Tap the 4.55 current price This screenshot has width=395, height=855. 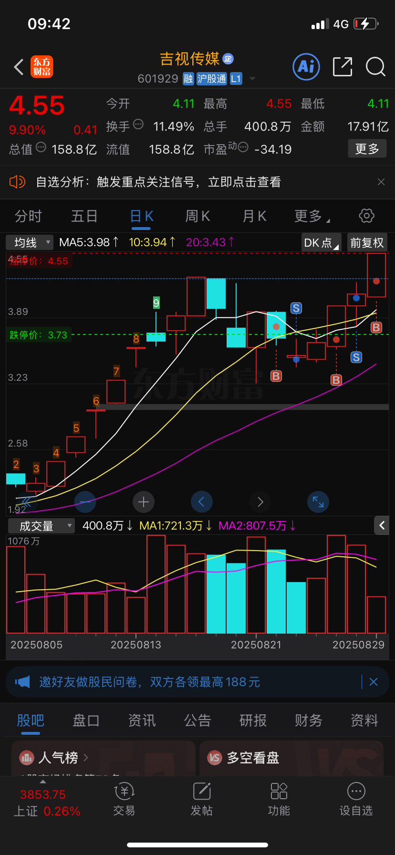[x=37, y=105]
